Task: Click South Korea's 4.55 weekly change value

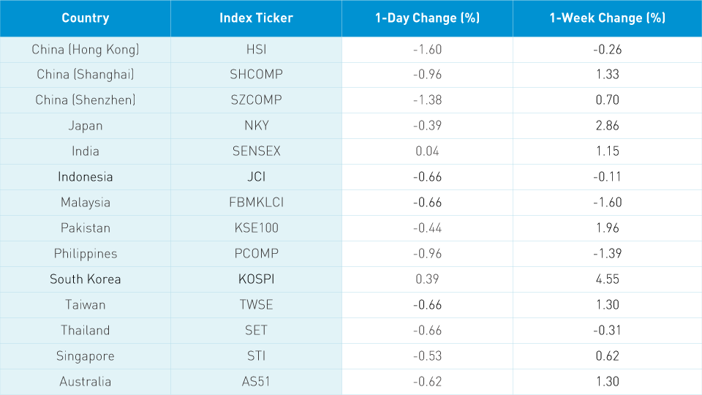Action: (607, 279)
